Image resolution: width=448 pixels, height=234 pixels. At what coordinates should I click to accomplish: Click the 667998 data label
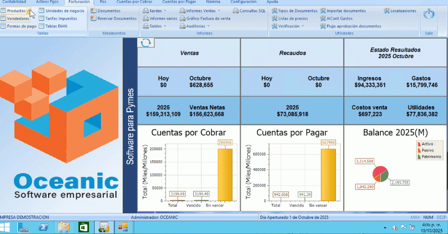click(x=328, y=142)
